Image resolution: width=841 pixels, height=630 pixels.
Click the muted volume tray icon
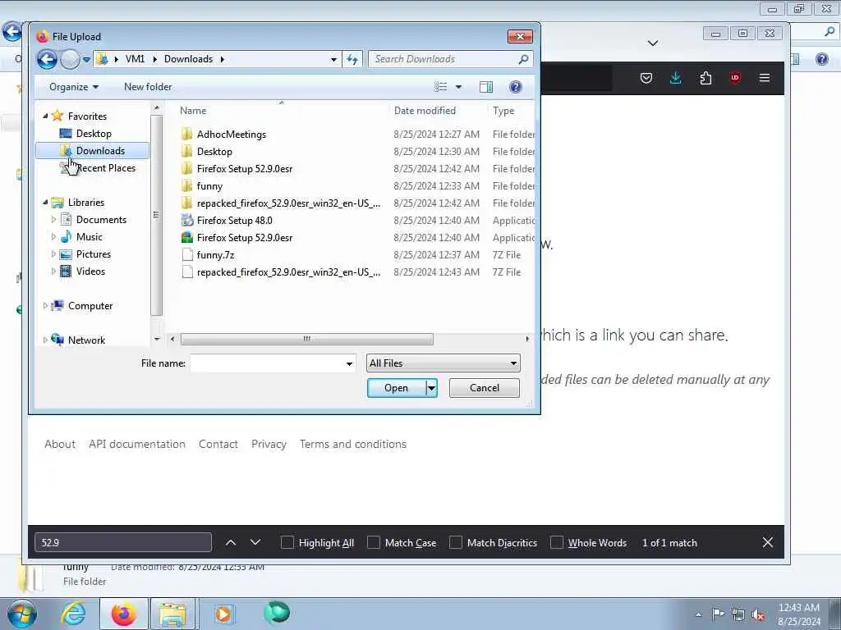click(758, 614)
